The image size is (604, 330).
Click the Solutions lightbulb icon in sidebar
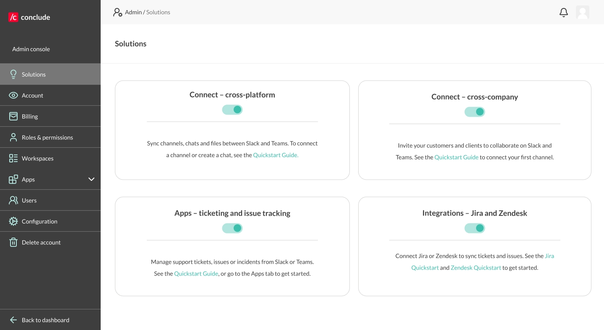tap(13, 74)
